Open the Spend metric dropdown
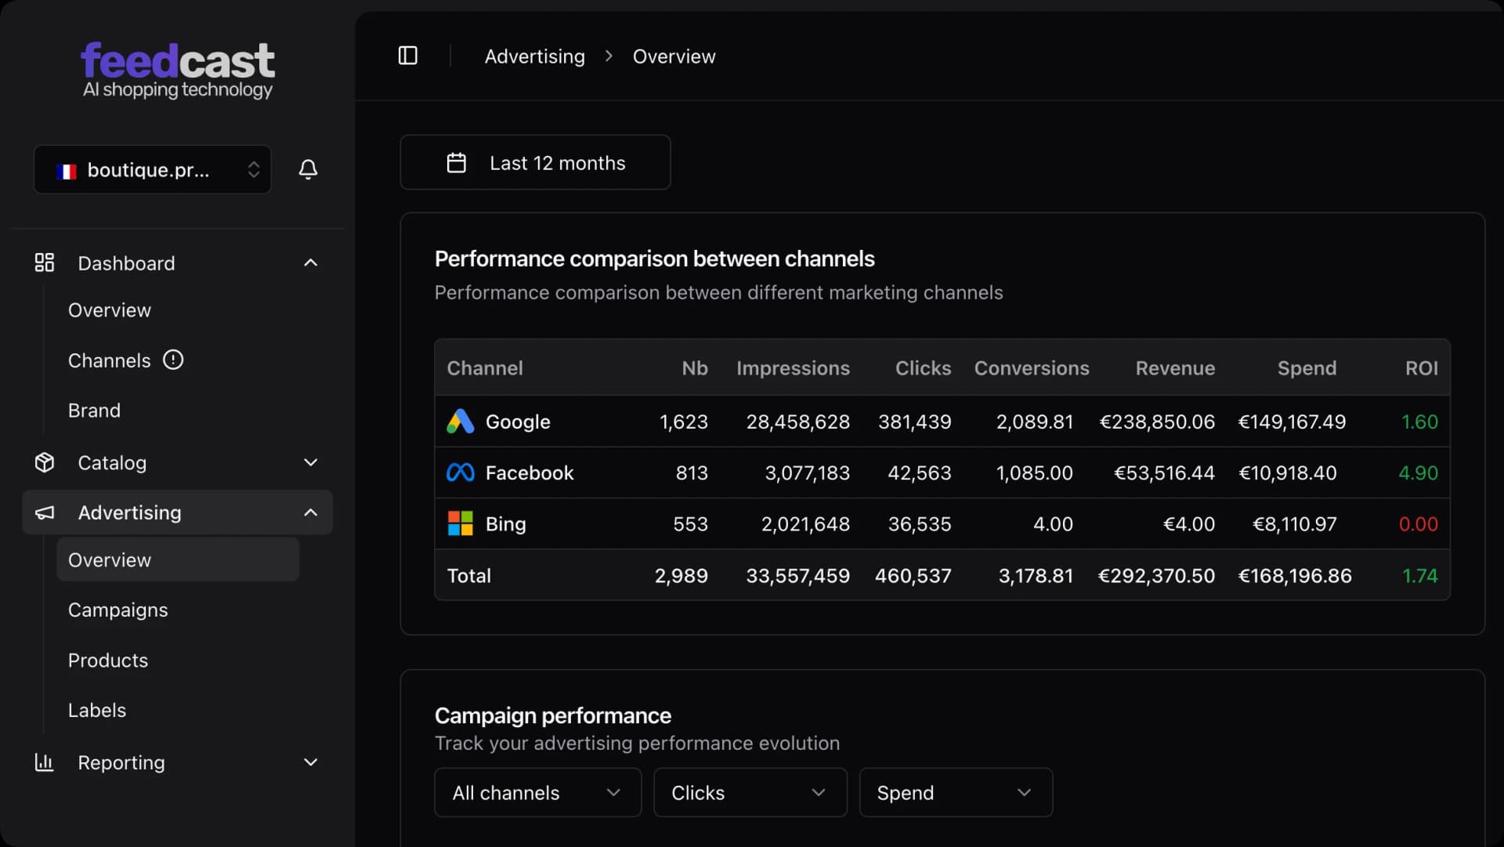Image resolution: width=1504 pixels, height=847 pixels. click(956, 792)
